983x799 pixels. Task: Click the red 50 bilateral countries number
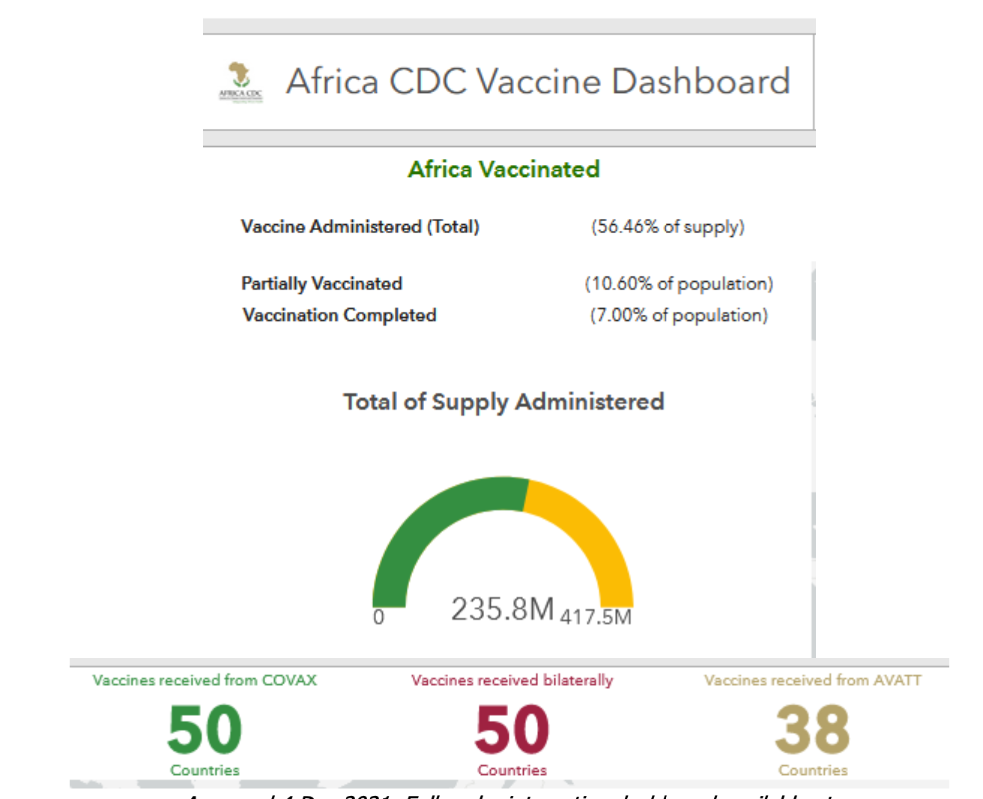tap(512, 729)
